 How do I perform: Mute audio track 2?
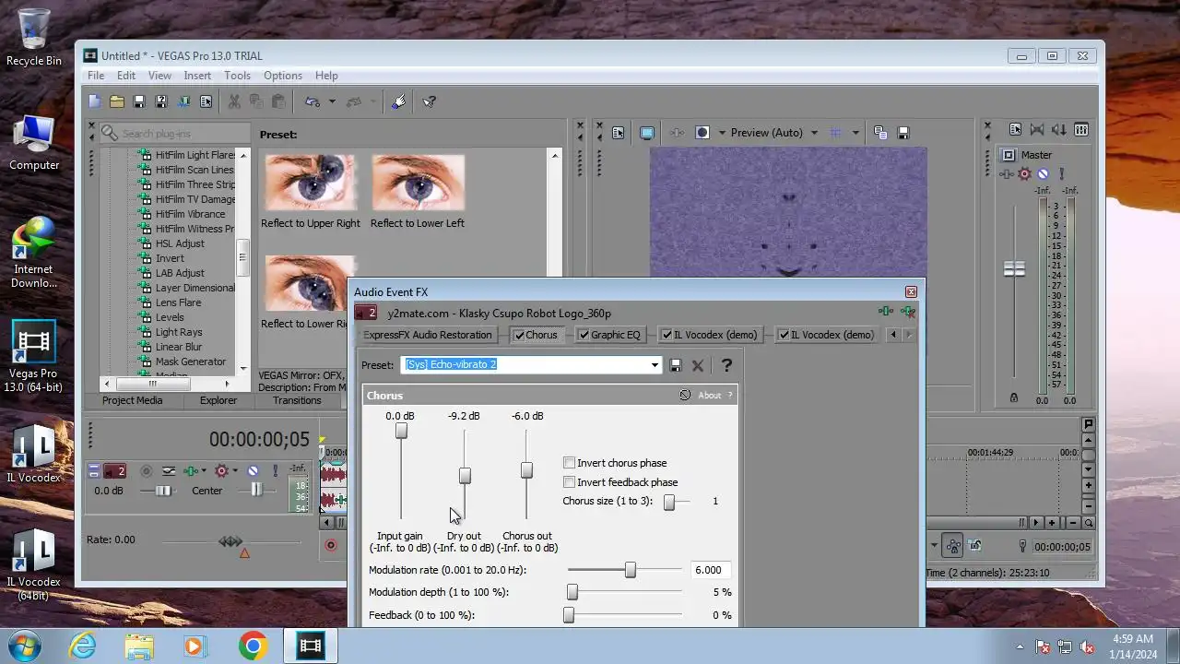point(253,471)
